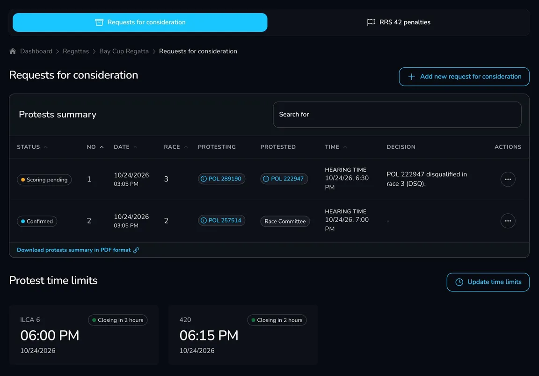Viewport: 539px width, 376px height.
Task: Switch to RRS 42 penalties tab
Action: (399, 22)
